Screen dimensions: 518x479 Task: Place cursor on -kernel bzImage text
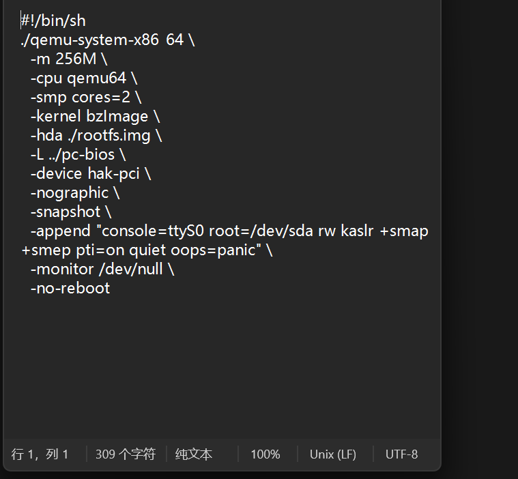coord(94,117)
